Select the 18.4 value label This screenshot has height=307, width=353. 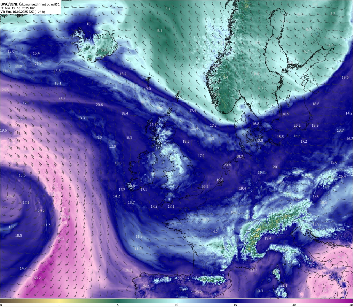pos(125,113)
